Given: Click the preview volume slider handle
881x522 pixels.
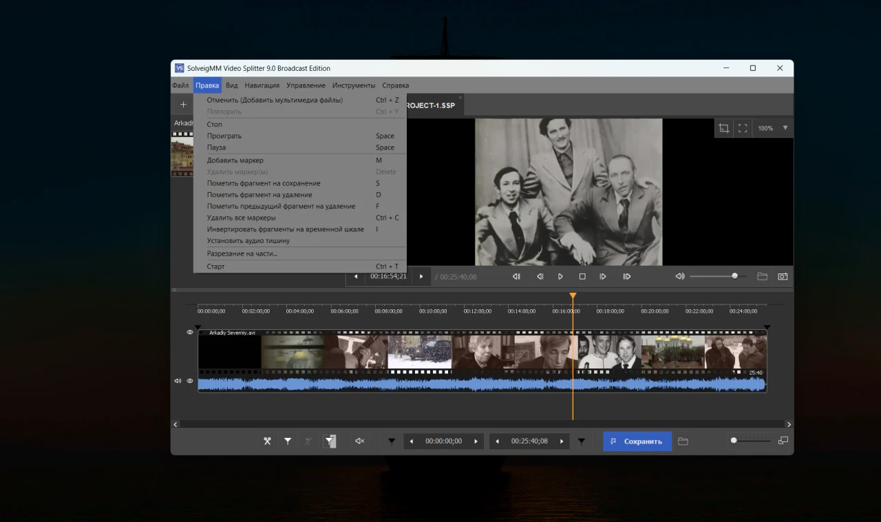Looking at the screenshot, I should 734,276.
